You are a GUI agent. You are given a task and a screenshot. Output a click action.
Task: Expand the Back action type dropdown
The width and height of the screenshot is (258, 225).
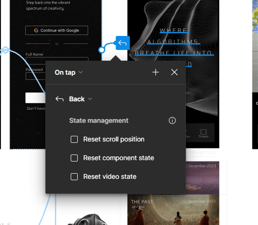click(80, 99)
